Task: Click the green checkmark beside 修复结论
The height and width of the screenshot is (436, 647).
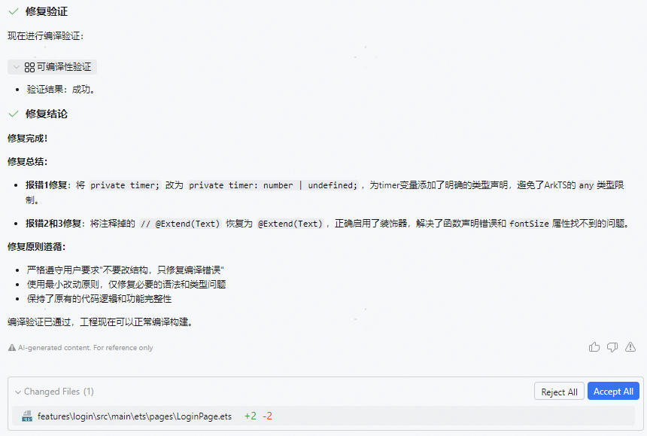Action: point(11,115)
